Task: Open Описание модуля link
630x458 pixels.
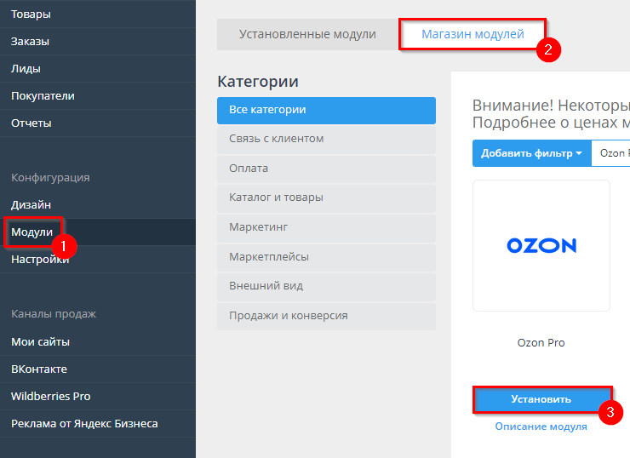Action: click(x=541, y=427)
